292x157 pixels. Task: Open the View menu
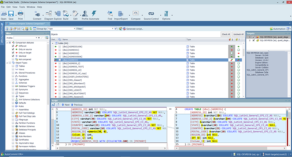[x=15, y=7]
